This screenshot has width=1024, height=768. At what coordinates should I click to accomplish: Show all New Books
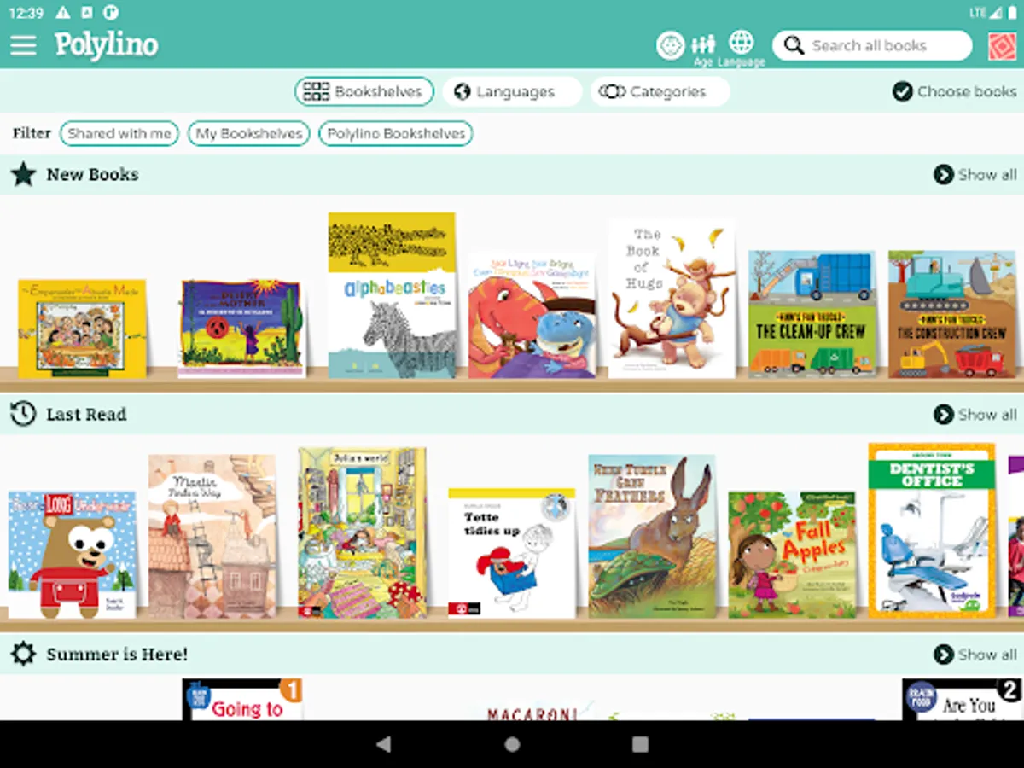click(x=975, y=174)
